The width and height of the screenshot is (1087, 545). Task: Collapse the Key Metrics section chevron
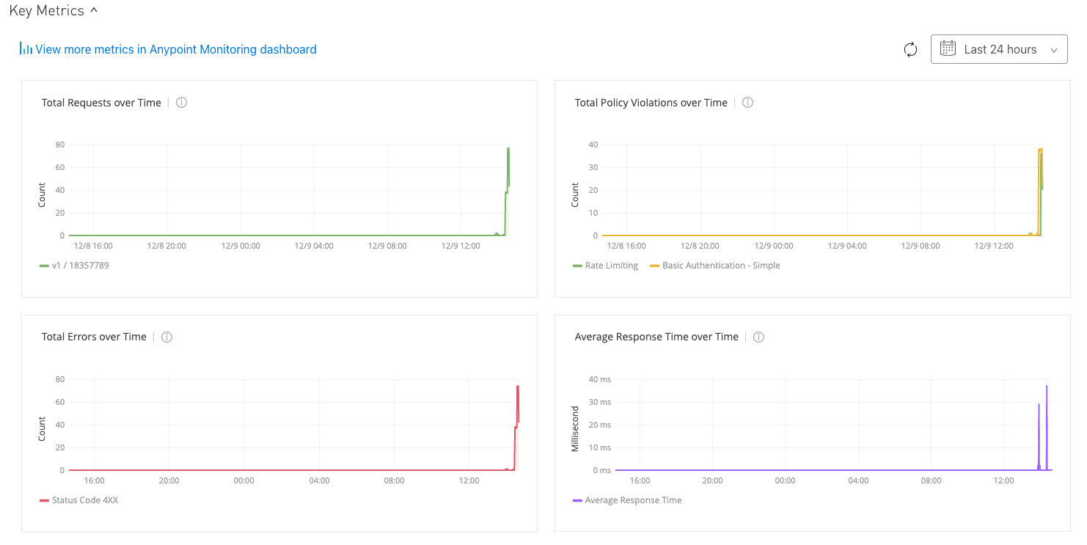pos(93,10)
